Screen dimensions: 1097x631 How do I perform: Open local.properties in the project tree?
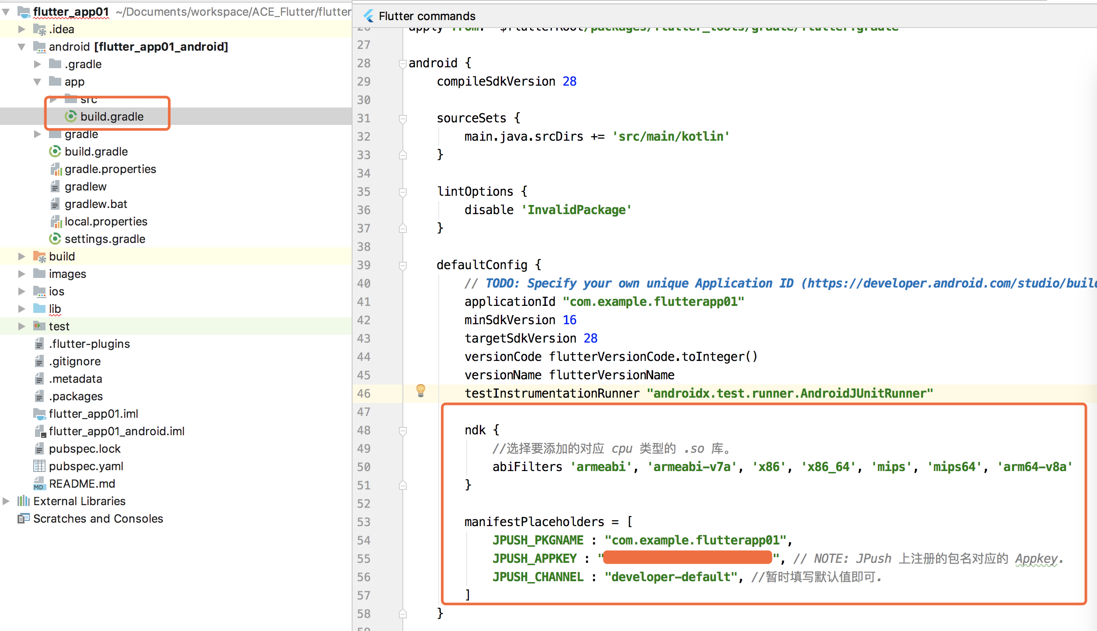point(106,222)
